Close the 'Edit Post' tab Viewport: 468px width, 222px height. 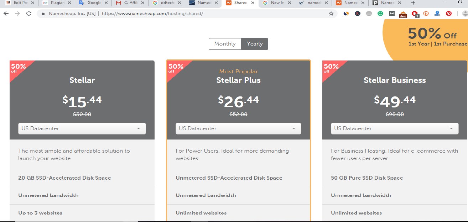click(x=32, y=3)
